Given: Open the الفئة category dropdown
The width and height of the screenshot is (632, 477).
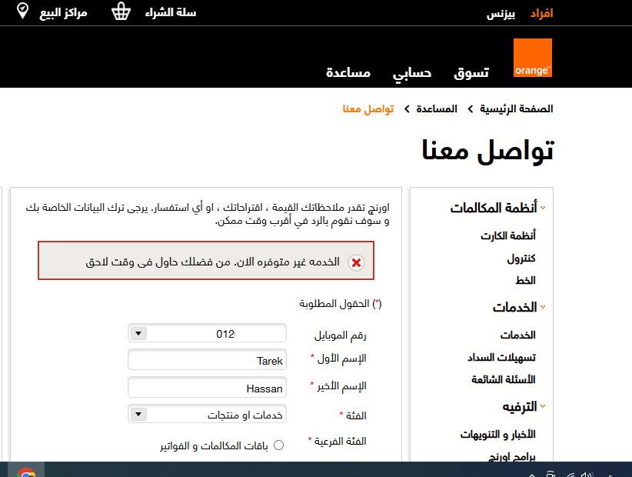Looking at the screenshot, I should tap(207, 414).
